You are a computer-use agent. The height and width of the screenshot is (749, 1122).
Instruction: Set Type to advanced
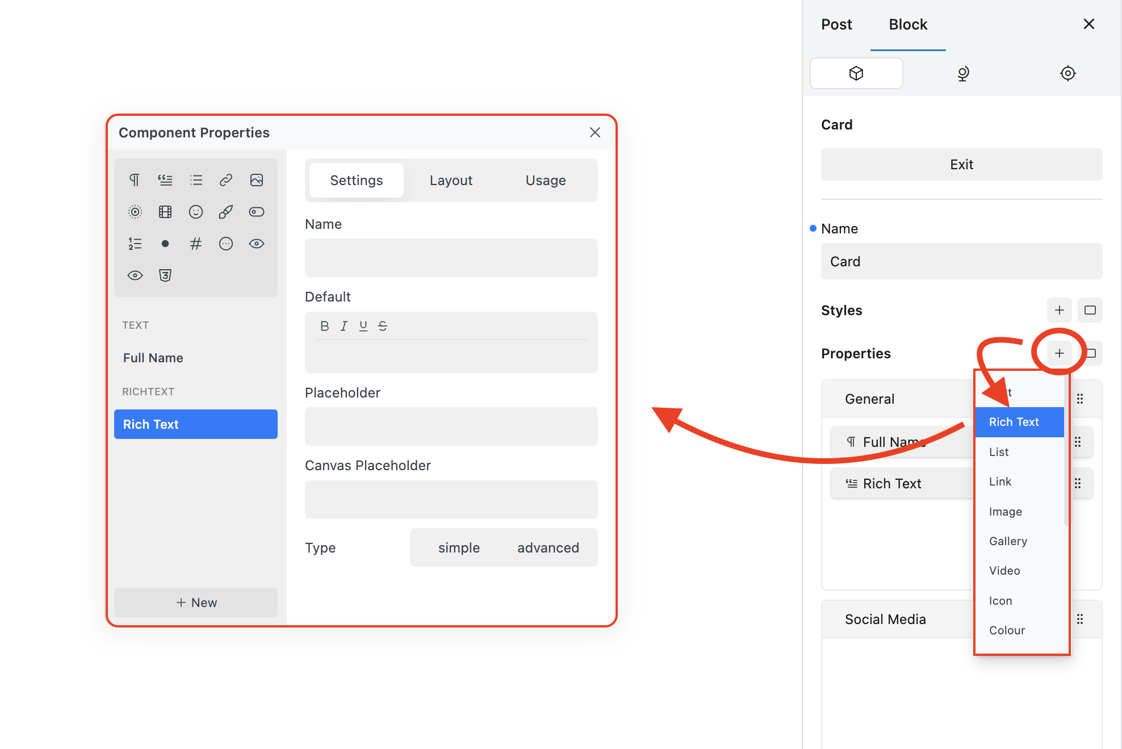[x=548, y=547]
